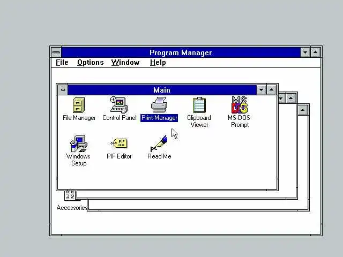Click the Accessories label text

click(72, 208)
